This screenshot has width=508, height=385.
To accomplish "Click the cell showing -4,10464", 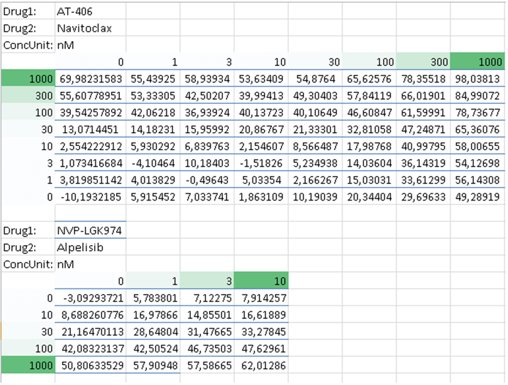I will [x=153, y=163].
